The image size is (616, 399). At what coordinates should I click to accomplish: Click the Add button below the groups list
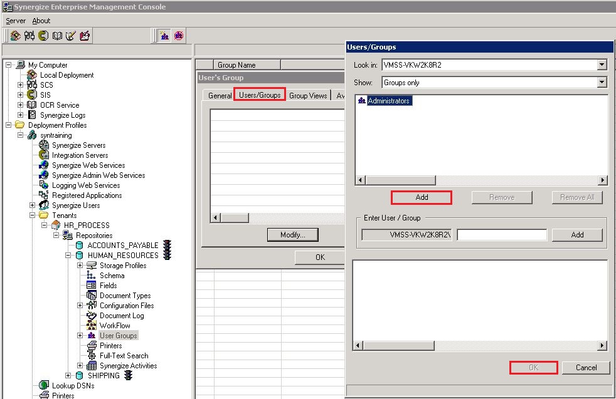pos(422,197)
